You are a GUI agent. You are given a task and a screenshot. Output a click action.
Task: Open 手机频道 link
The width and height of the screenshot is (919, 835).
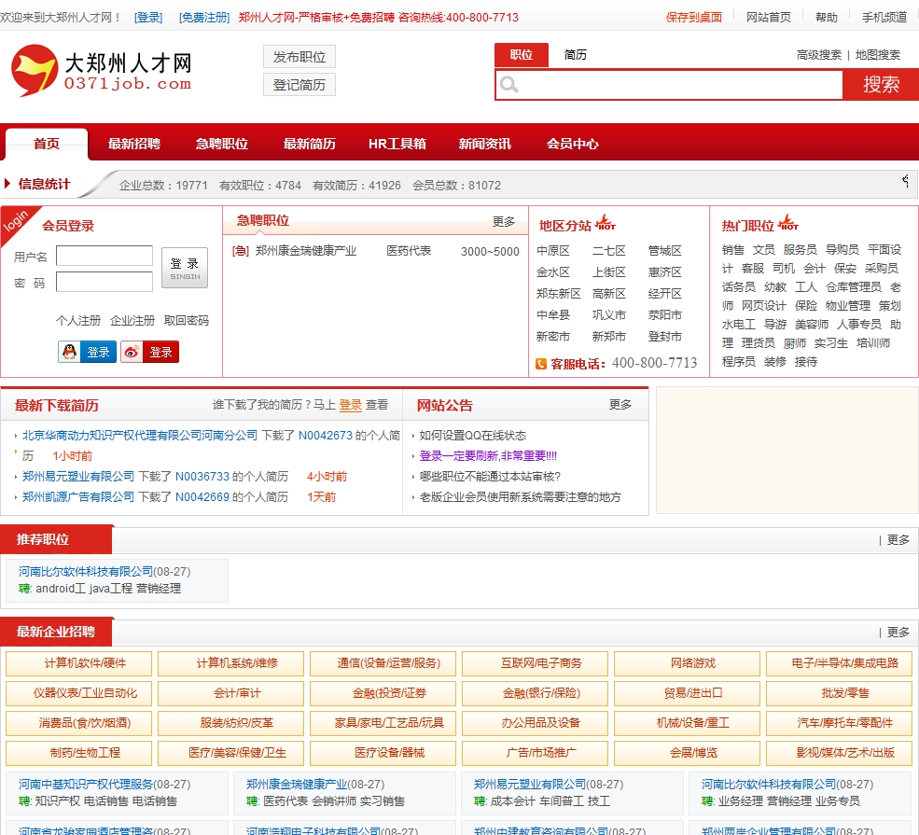(x=884, y=18)
